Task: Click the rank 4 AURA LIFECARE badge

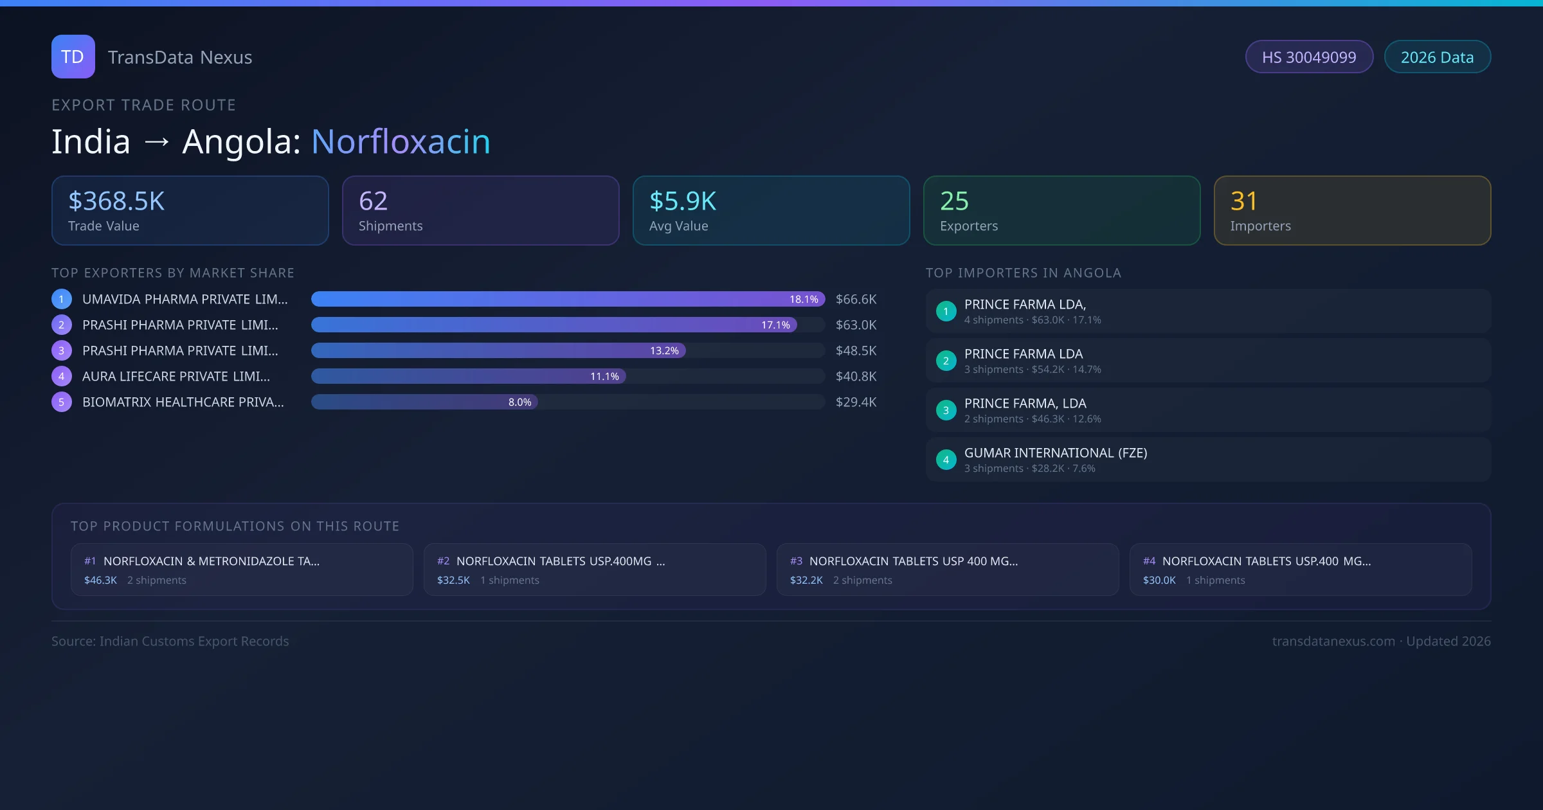Action: [62, 376]
